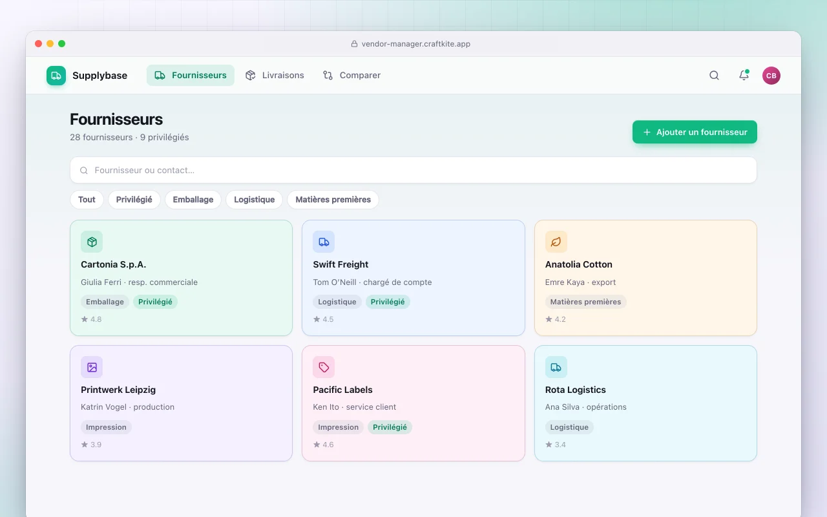Click the star rating 4.6 on Pacific Labels
827x517 pixels.
click(x=324, y=445)
